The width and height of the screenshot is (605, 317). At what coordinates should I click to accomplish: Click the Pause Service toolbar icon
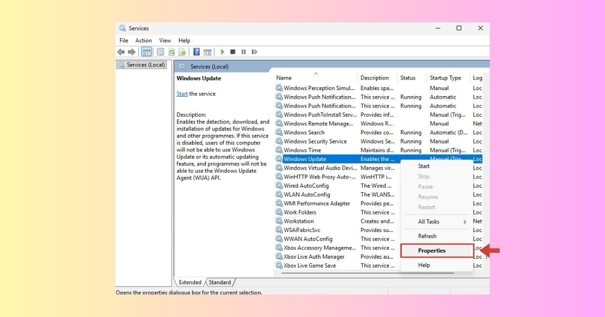244,52
